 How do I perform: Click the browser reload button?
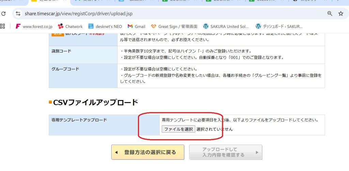3,14
